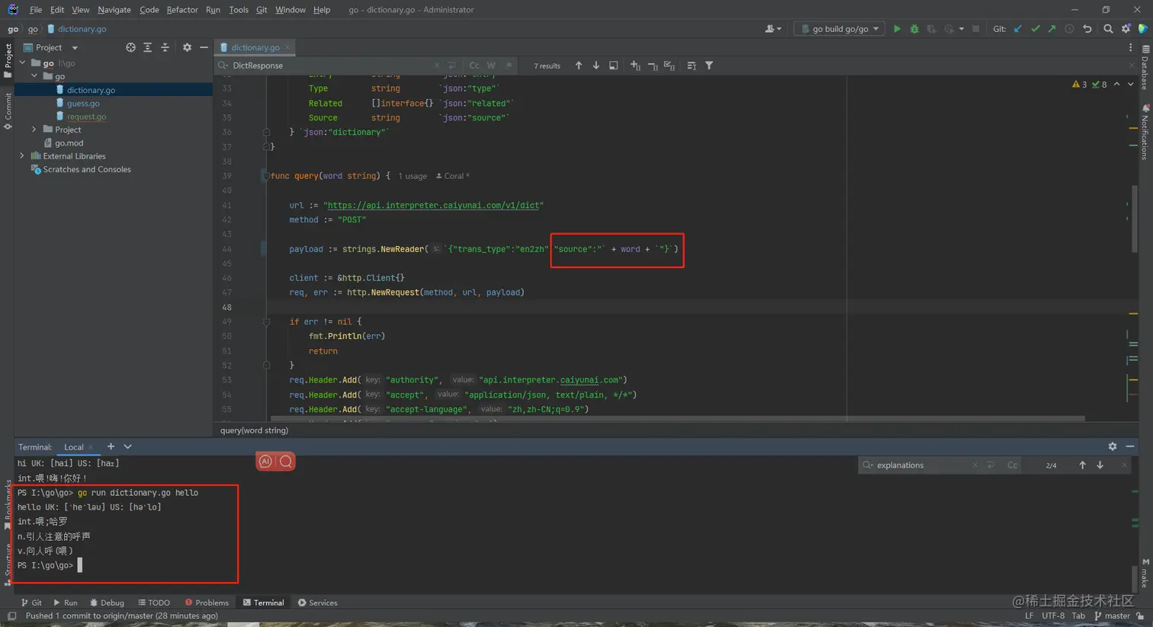
Task: Click UTF-8 encoding in status bar
Action: [1052, 616]
